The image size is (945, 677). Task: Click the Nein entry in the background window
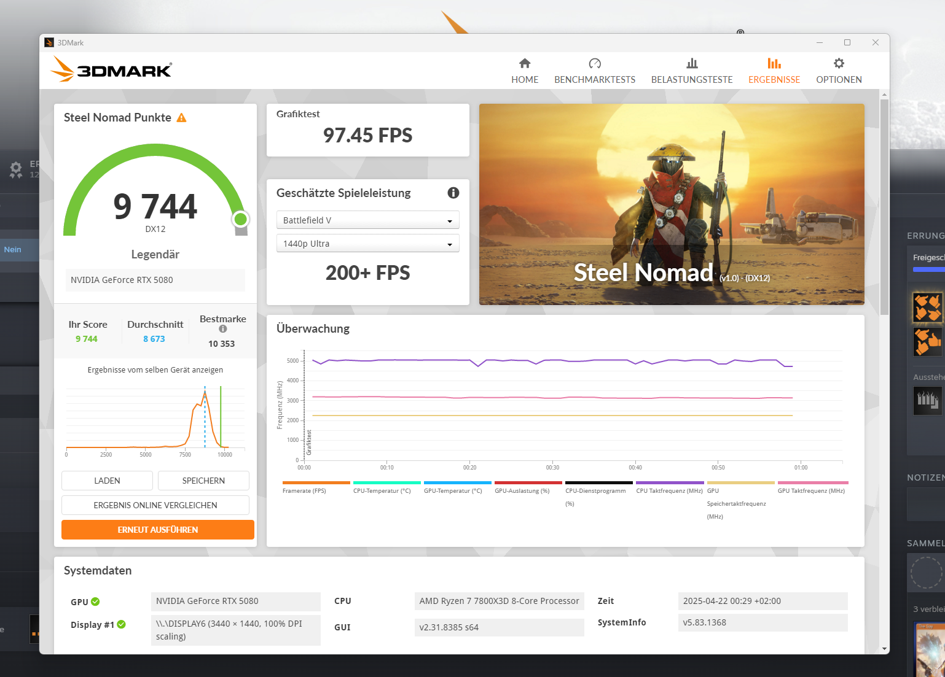click(x=13, y=249)
